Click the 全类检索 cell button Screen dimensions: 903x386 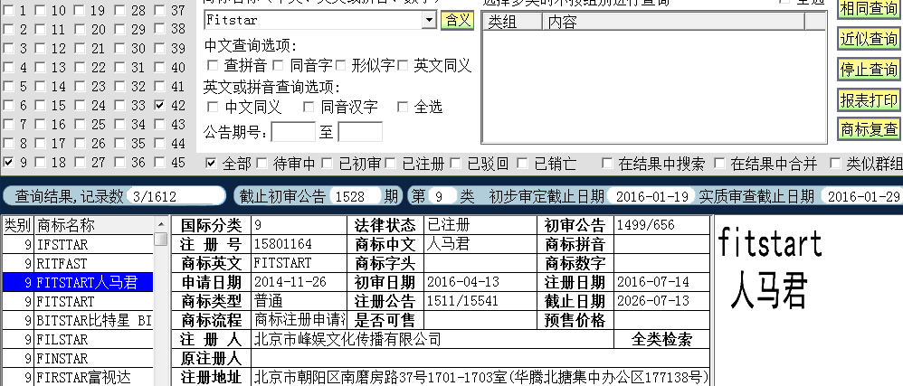661,340
